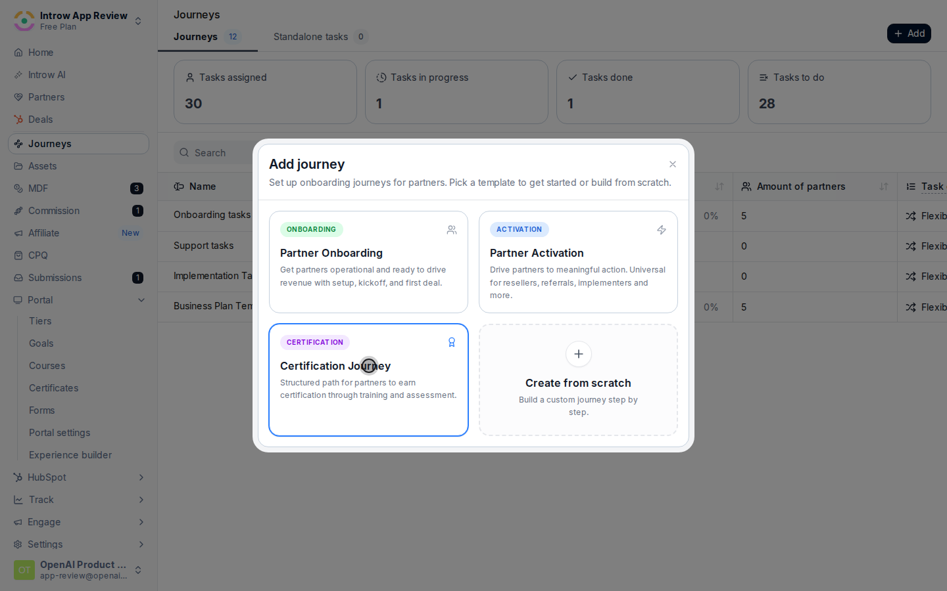Screen dimensions: 947x591
Task: Click the CERTIFICATION tag badge
Action: tap(314, 342)
